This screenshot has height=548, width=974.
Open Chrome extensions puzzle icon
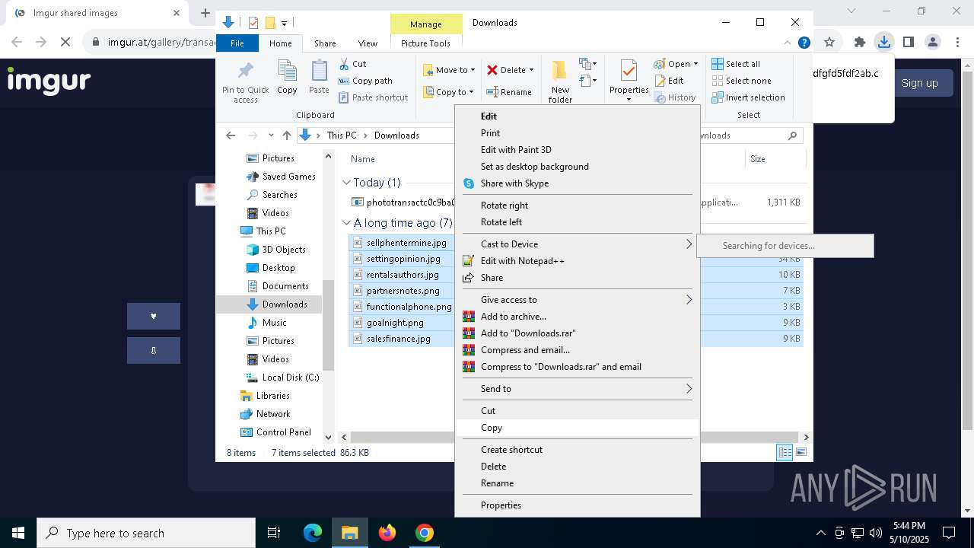point(860,43)
